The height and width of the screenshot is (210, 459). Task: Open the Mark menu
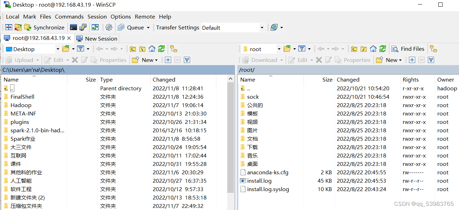(x=30, y=16)
